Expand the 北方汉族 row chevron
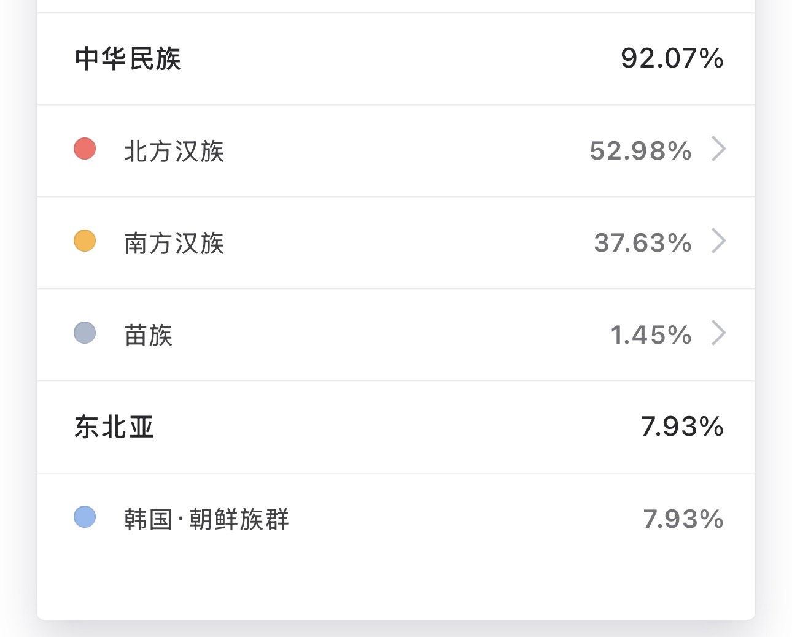The image size is (792, 637). click(718, 149)
